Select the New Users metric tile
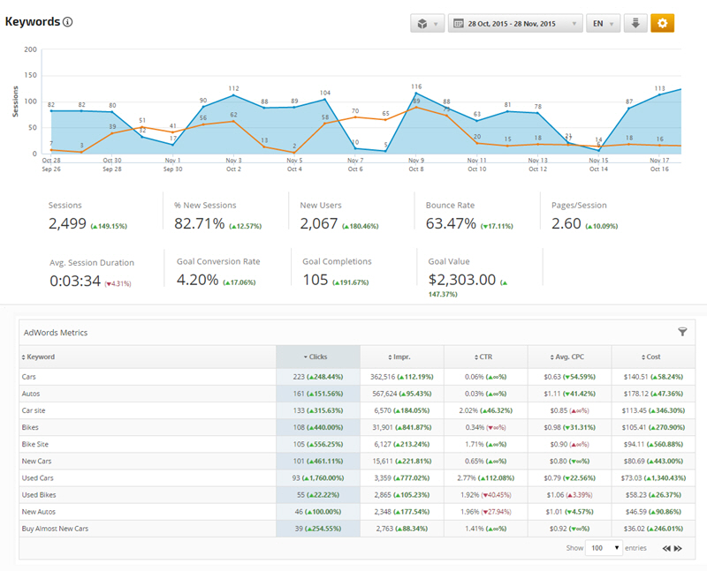 click(351, 216)
